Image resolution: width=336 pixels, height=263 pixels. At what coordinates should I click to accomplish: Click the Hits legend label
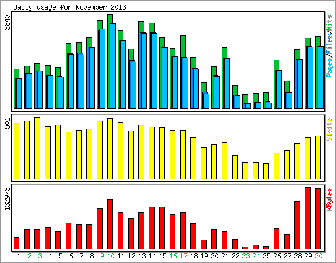pos(330,23)
